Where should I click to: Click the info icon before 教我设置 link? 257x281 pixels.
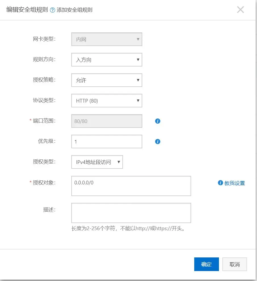click(x=220, y=183)
